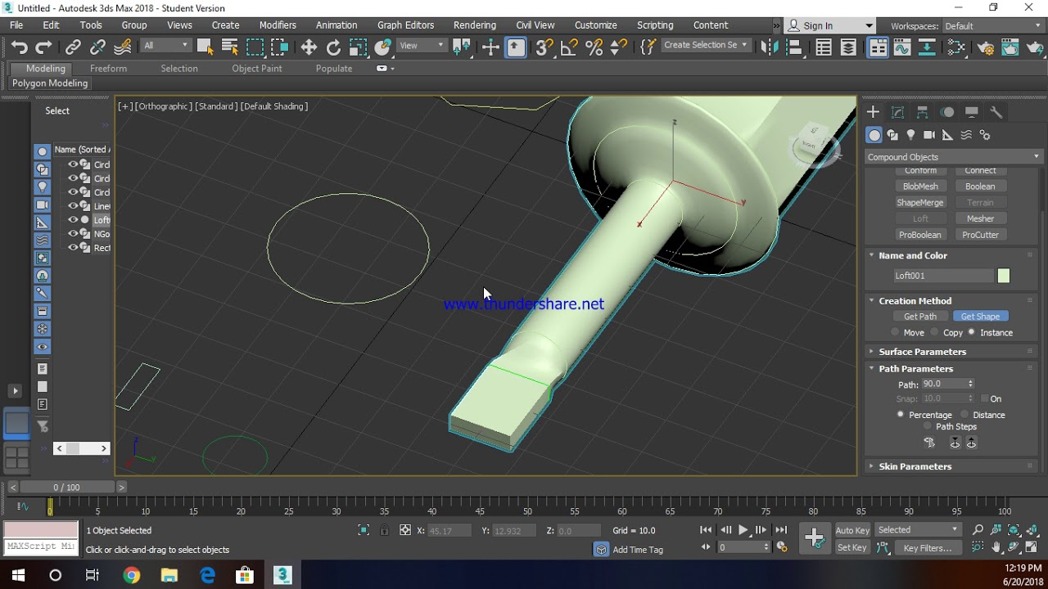Enable the Snap On checkbox
This screenshot has width=1048, height=589.
click(984, 398)
